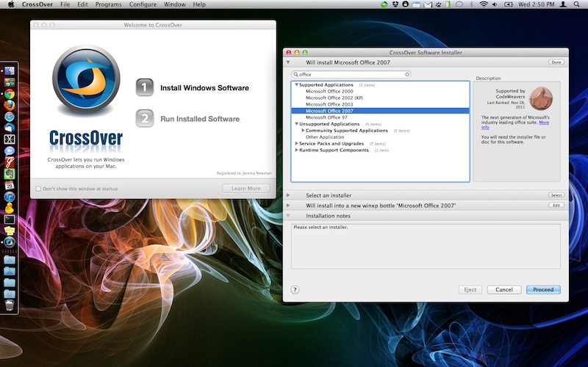Screen dimensions: 588x367
Task: Launch Firefox from the dock
Action: click(x=10, y=105)
